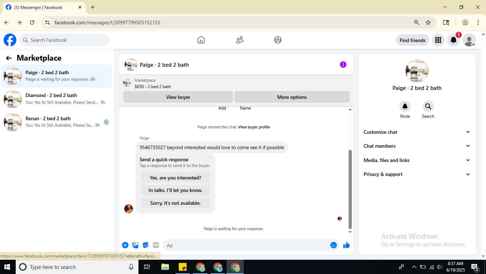
Task: Show hidden system tray icons
Action: coord(414,267)
